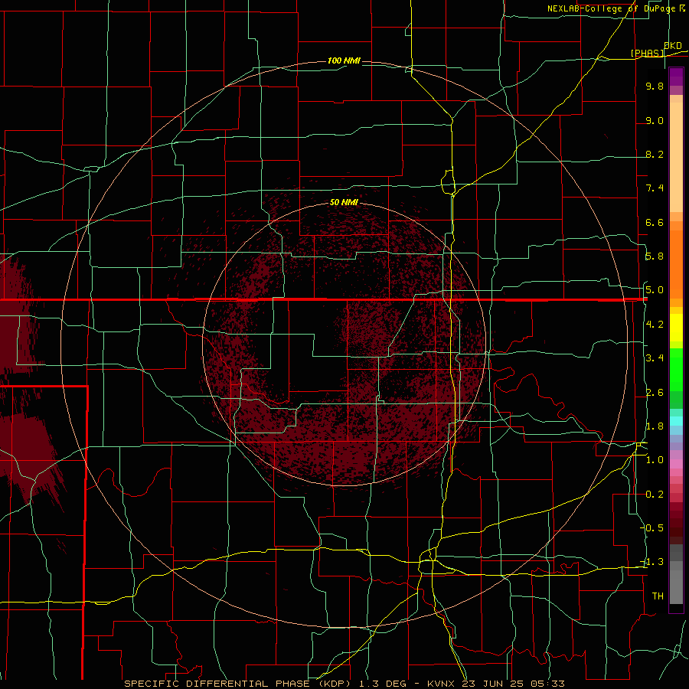Click the 1.3 DEG elevation text
The width and height of the screenshot is (689, 689).
(382, 684)
